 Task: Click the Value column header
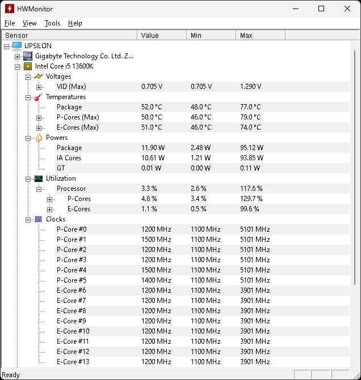pyautogui.click(x=162, y=35)
